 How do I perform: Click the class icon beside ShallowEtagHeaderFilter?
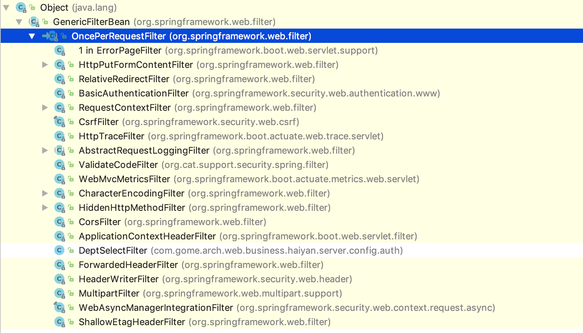tap(59, 322)
